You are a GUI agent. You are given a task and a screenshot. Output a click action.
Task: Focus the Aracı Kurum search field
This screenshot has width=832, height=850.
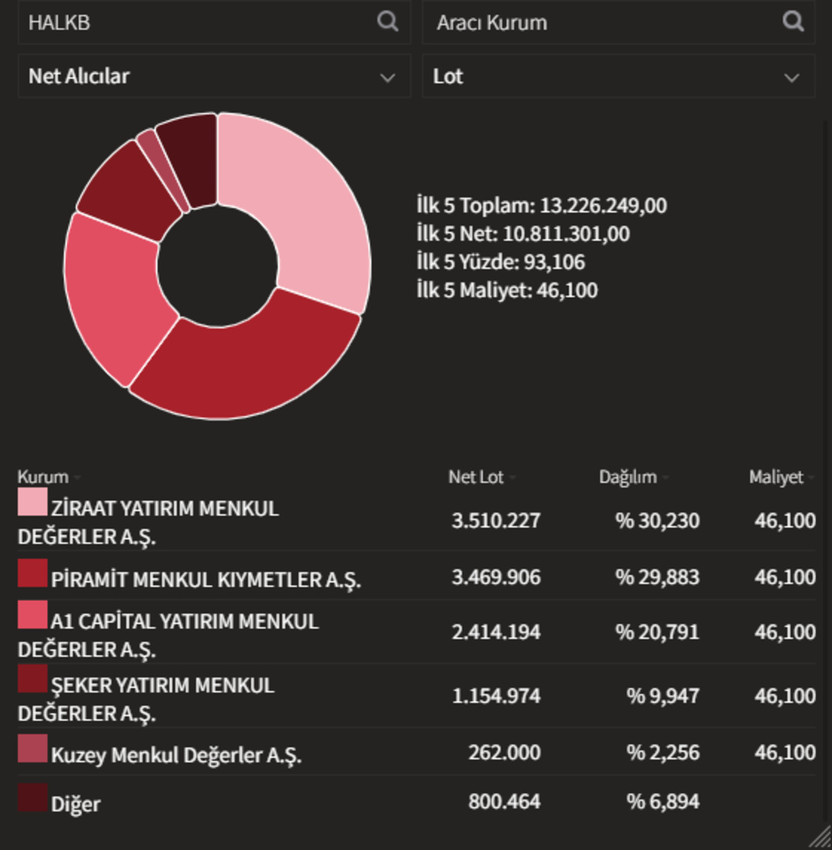click(618, 22)
